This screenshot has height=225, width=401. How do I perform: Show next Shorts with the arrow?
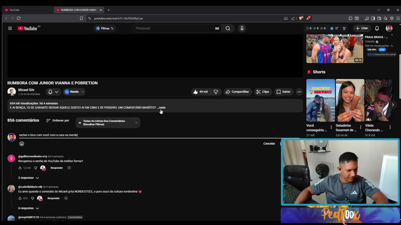point(393,105)
